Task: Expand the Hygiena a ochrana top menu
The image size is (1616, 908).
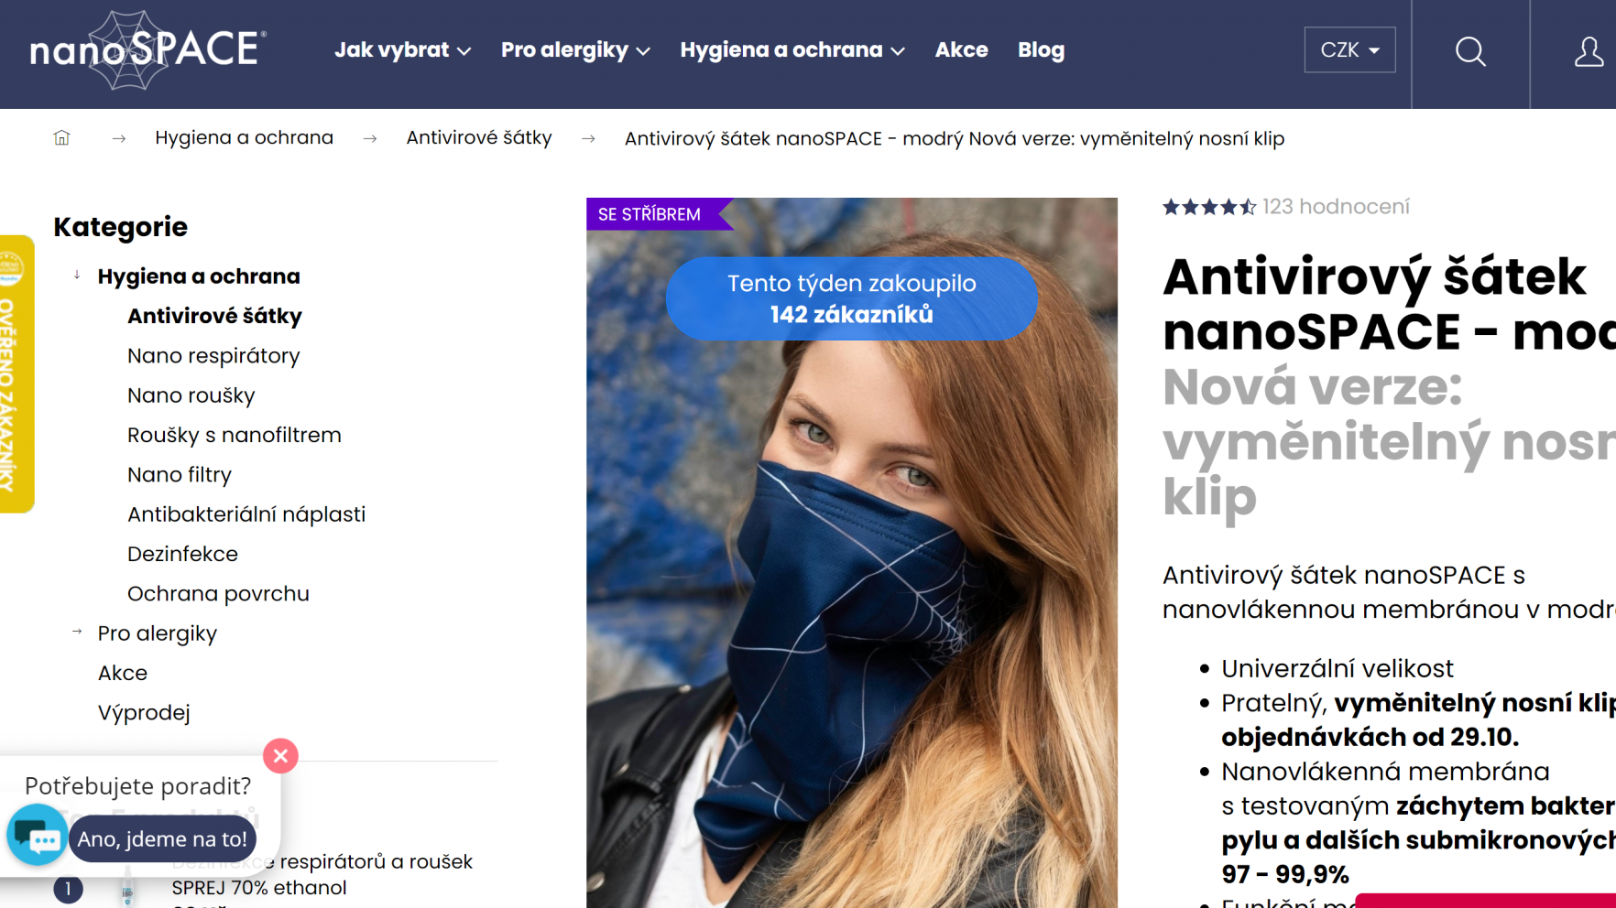Action: click(x=792, y=50)
